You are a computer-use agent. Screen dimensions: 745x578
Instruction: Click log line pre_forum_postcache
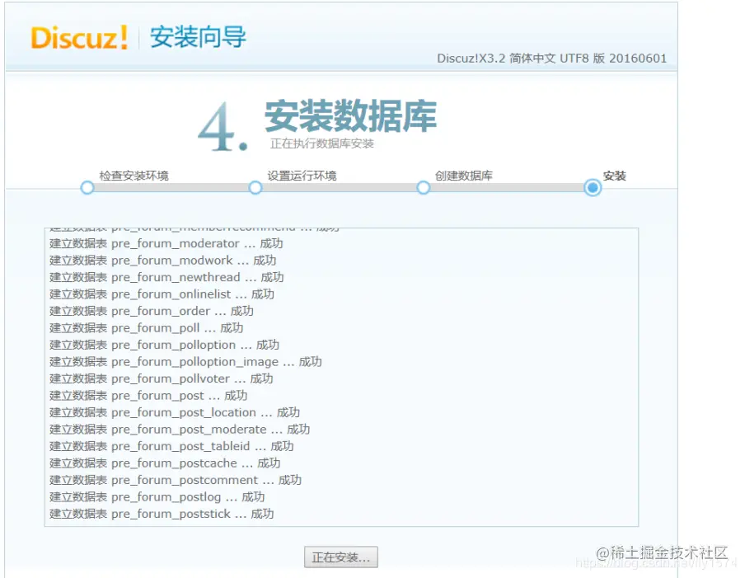pos(165,463)
